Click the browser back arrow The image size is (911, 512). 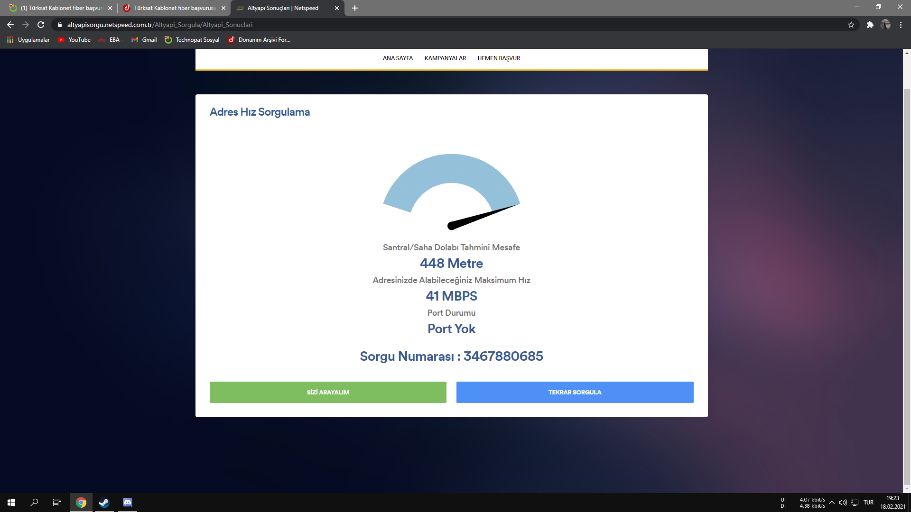[10, 25]
